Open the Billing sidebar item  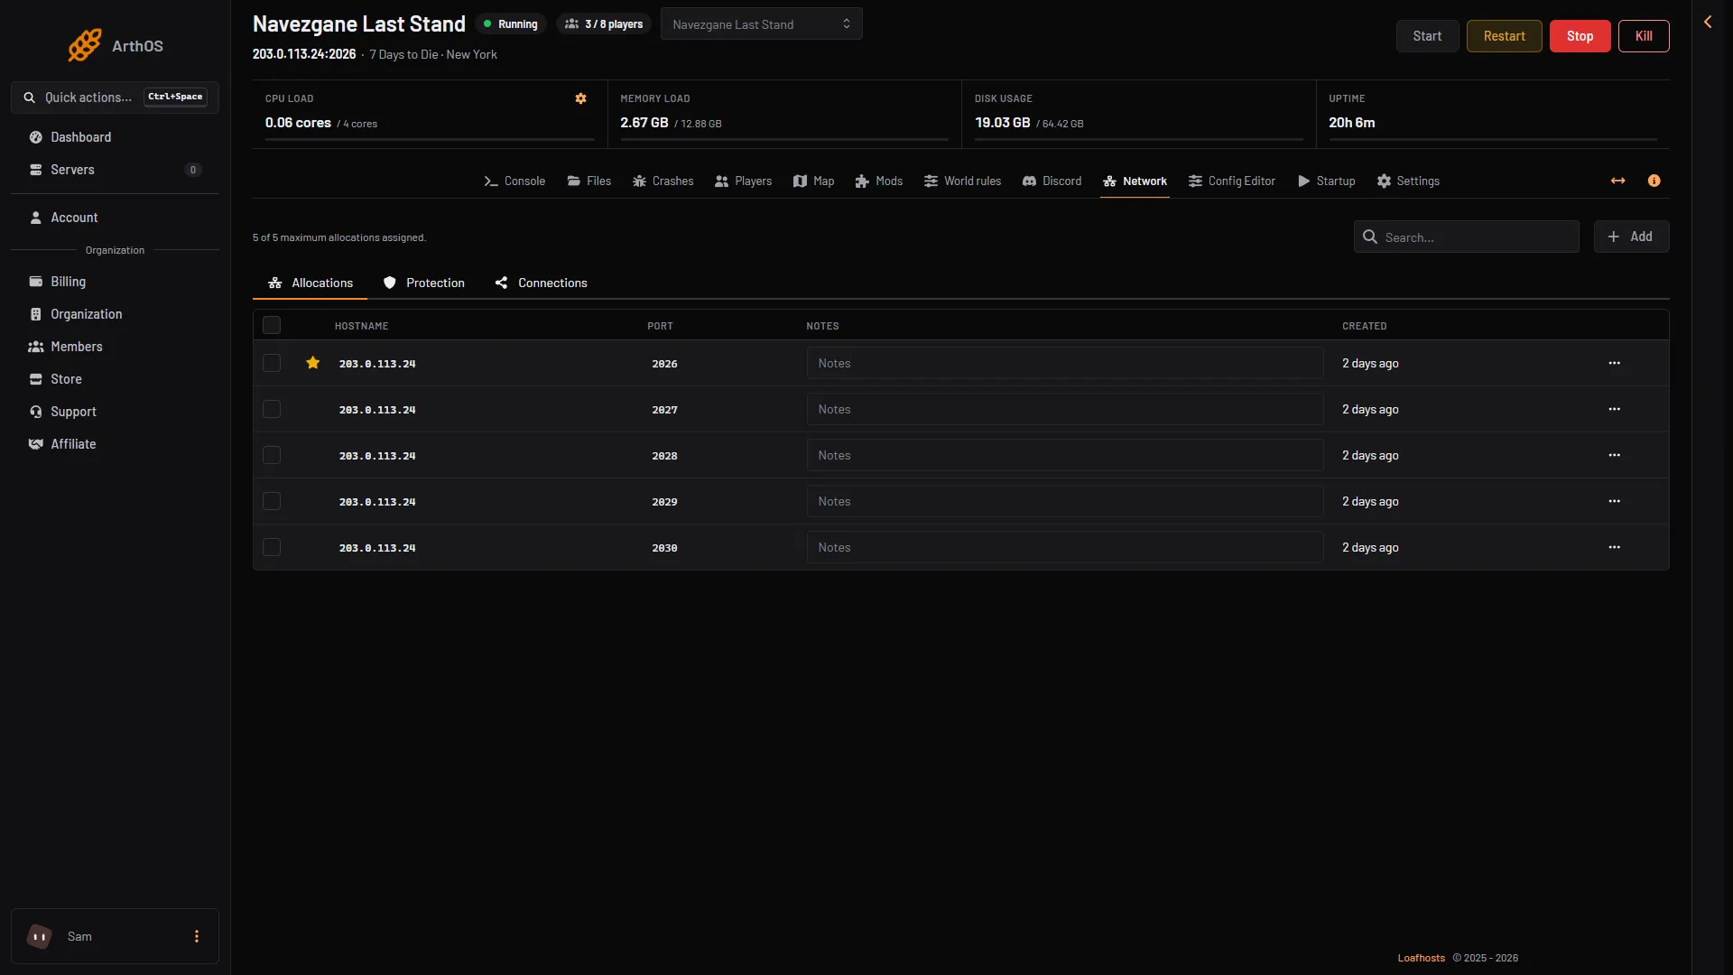tap(115, 282)
